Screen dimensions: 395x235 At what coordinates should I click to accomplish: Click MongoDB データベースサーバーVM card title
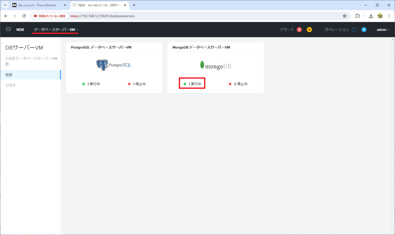[201, 47]
